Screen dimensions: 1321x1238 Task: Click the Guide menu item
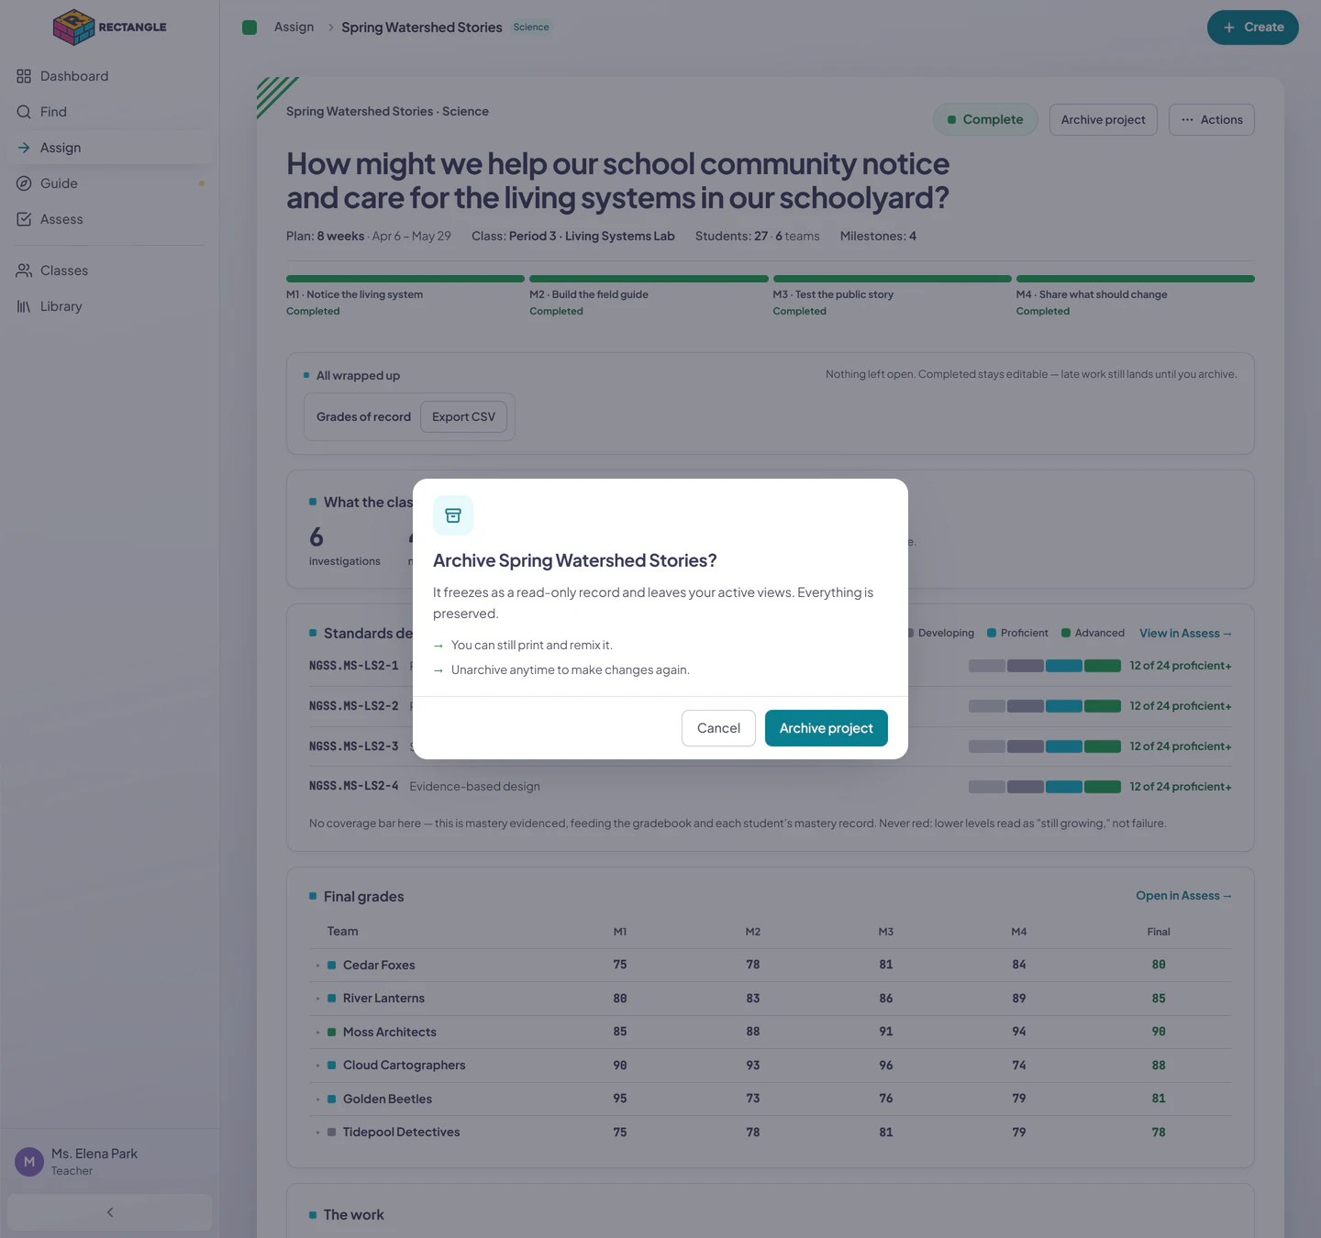[x=110, y=183]
